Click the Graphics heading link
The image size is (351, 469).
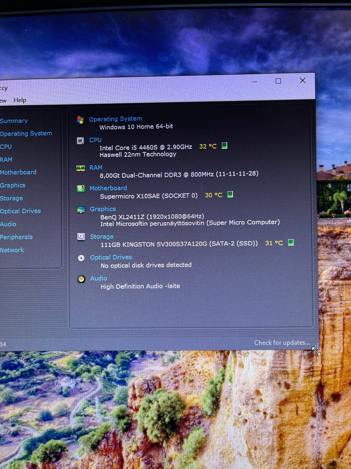coord(103,209)
